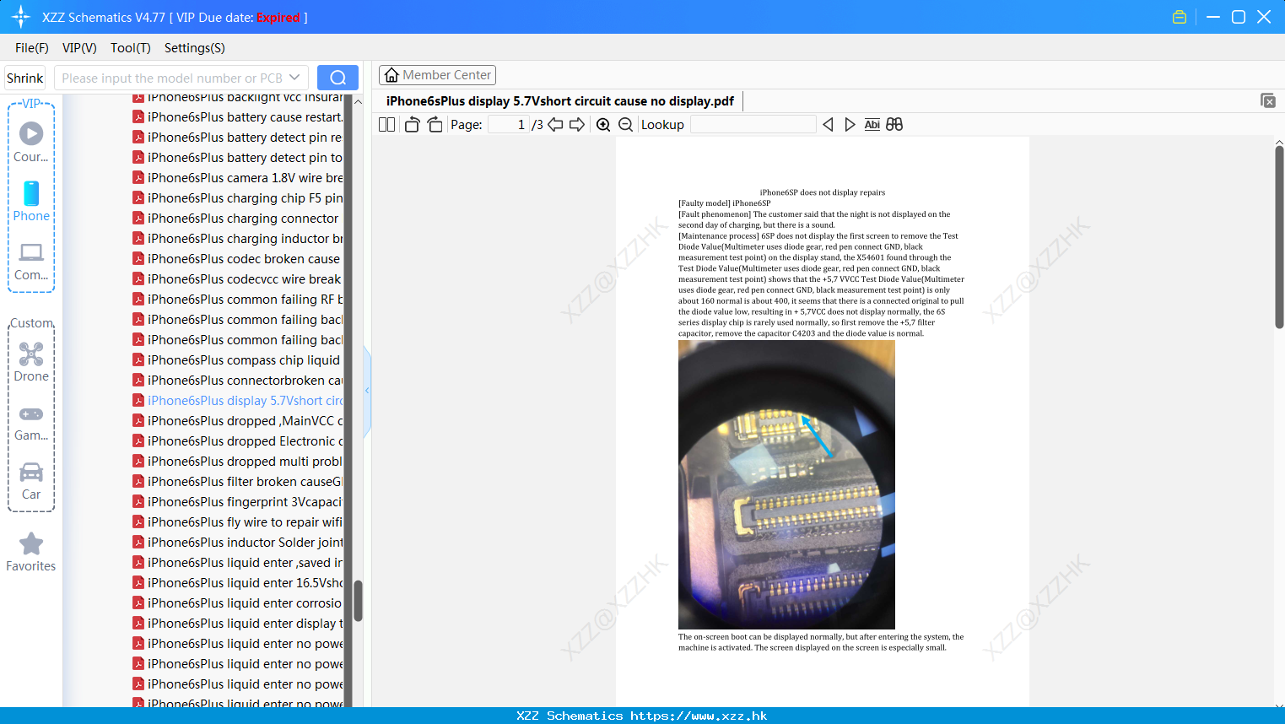Click the file list vertical scrollbar thumb
Screen dimensions: 1285x724
pos(358,601)
